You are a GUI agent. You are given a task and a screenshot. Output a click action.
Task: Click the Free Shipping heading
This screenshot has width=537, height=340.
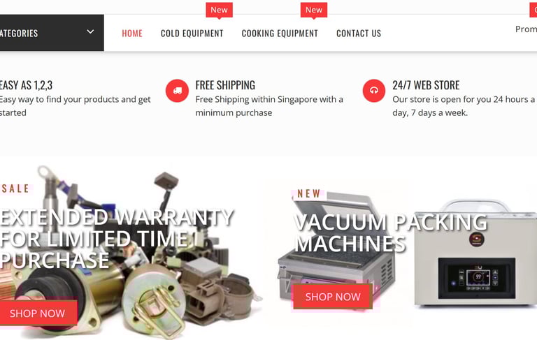[225, 85]
